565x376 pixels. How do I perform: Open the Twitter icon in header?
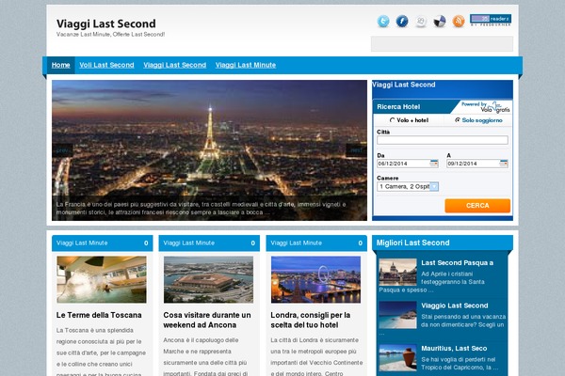(x=383, y=22)
